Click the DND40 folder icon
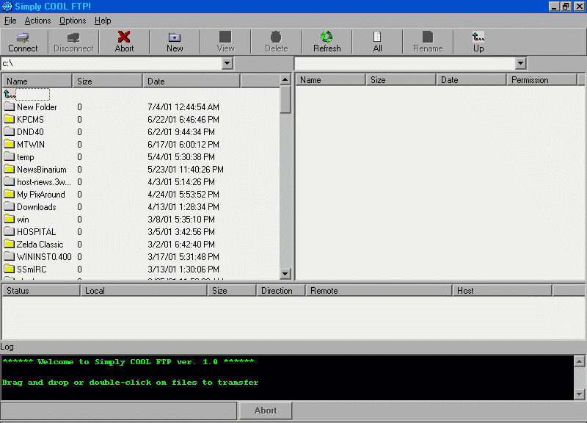 tap(9, 131)
